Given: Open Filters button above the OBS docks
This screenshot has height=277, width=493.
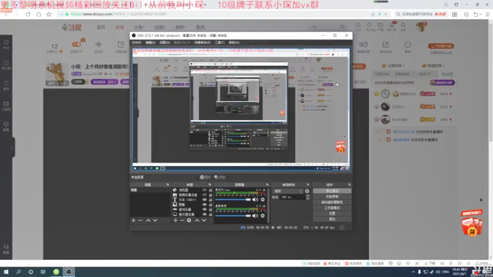Looking at the screenshot, I should click(x=220, y=177).
